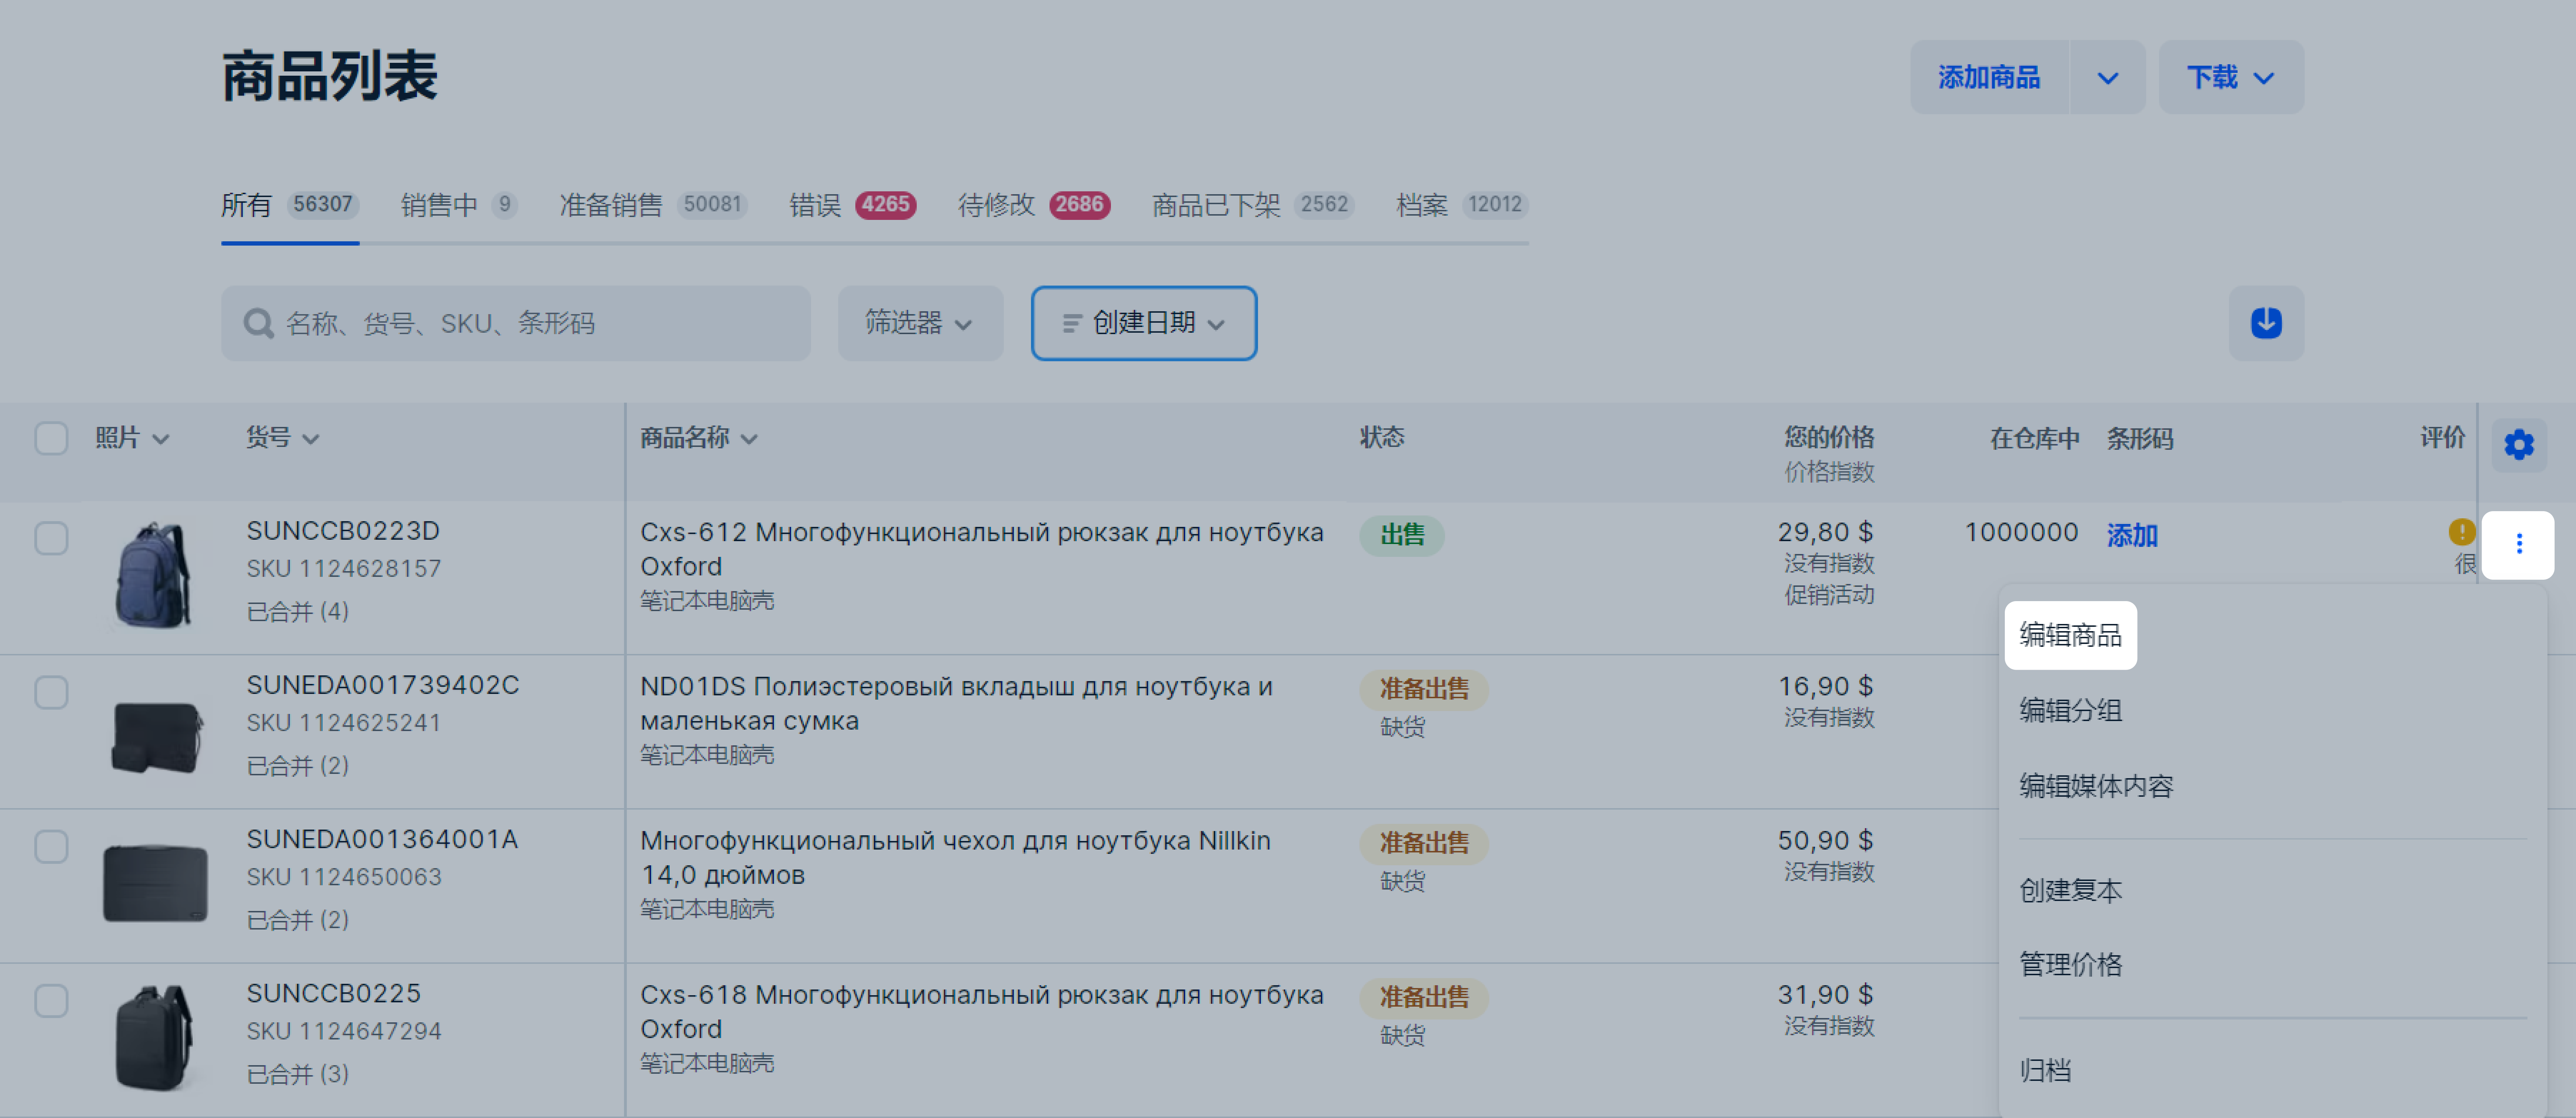The width and height of the screenshot is (2576, 1118).
Task: Select 归档 in context menu
Action: pos(2045,1071)
